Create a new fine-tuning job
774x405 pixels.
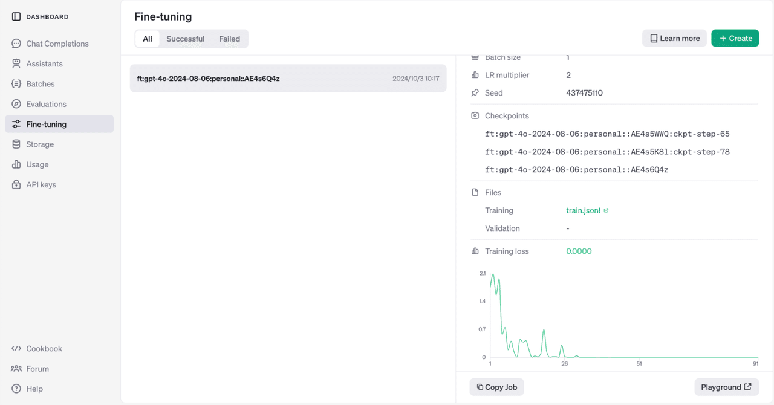coord(735,37)
